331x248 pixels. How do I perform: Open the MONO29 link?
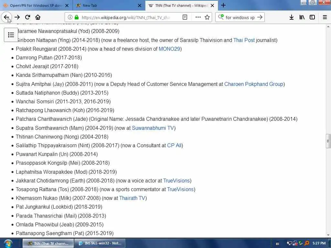click(169, 49)
